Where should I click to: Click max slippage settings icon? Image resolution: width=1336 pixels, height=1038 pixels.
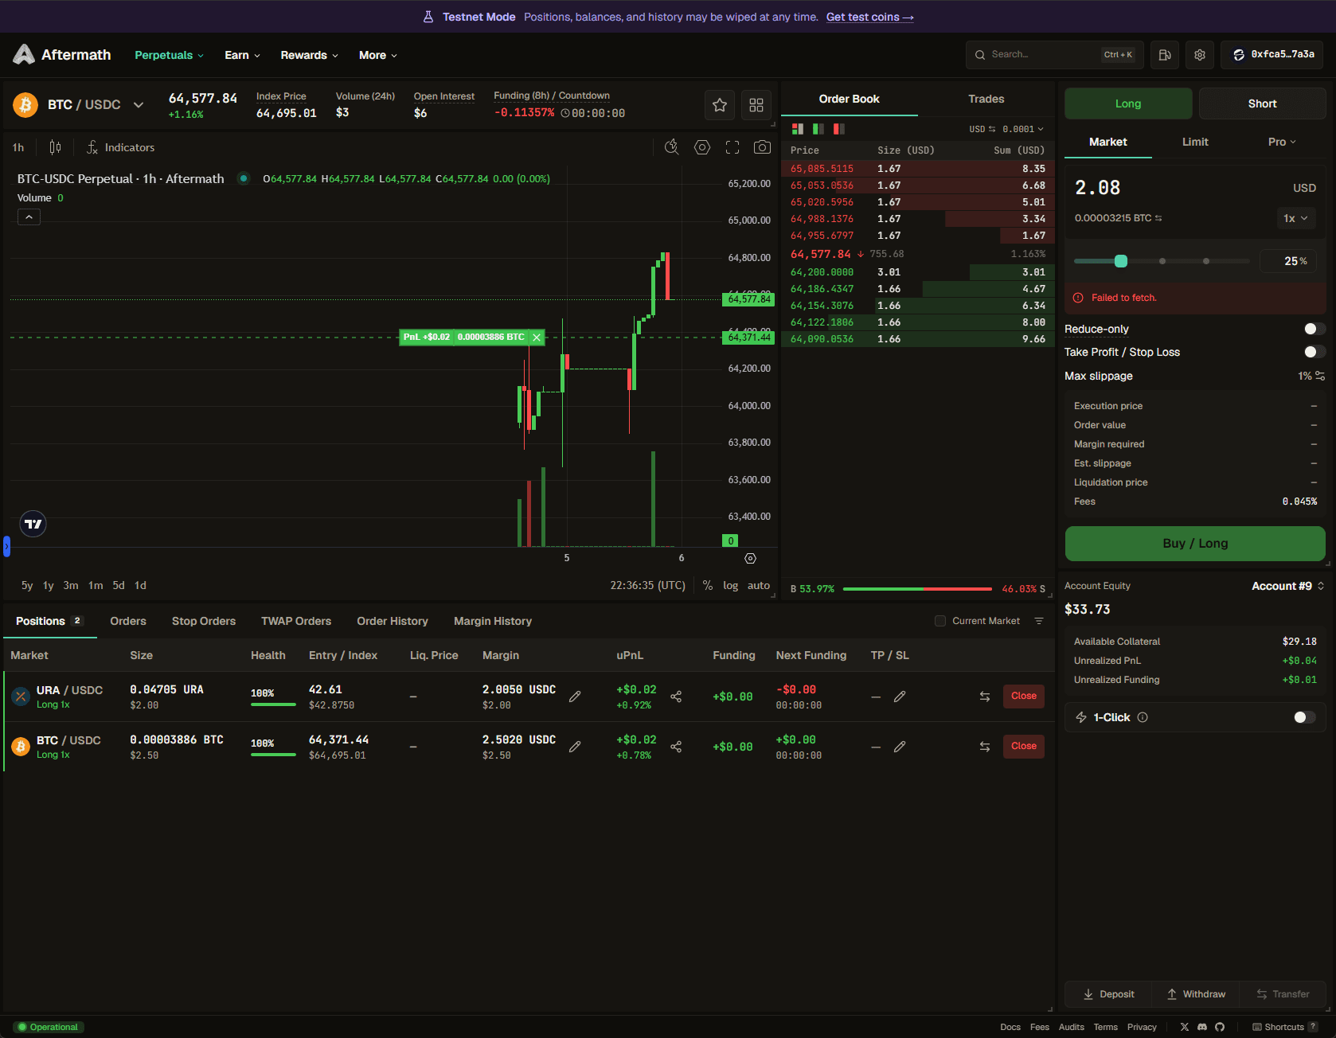click(x=1320, y=376)
